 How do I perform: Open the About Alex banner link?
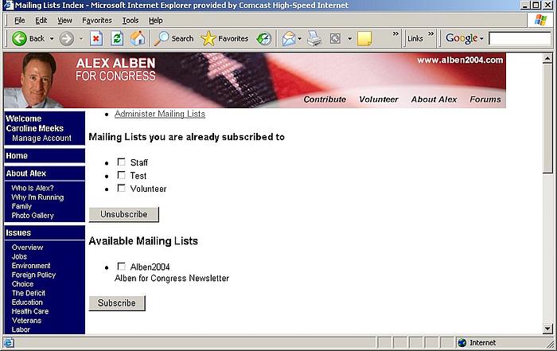click(434, 99)
